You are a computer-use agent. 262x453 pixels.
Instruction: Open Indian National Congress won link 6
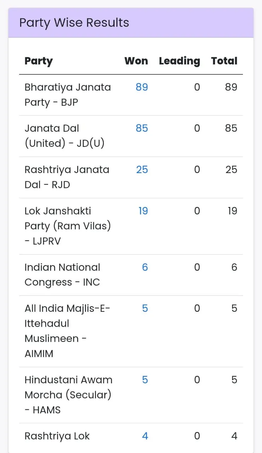click(145, 267)
